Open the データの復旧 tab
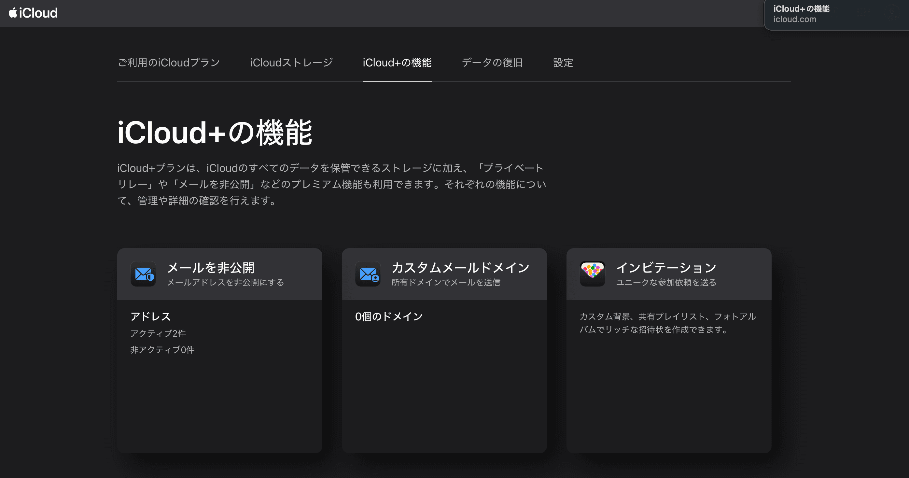This screenshot has width=909, height=478. [x=492, y=63]
